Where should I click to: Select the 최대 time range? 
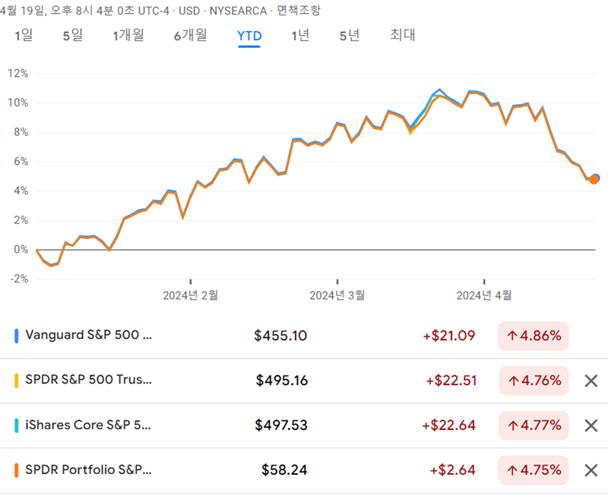[401, 35]
